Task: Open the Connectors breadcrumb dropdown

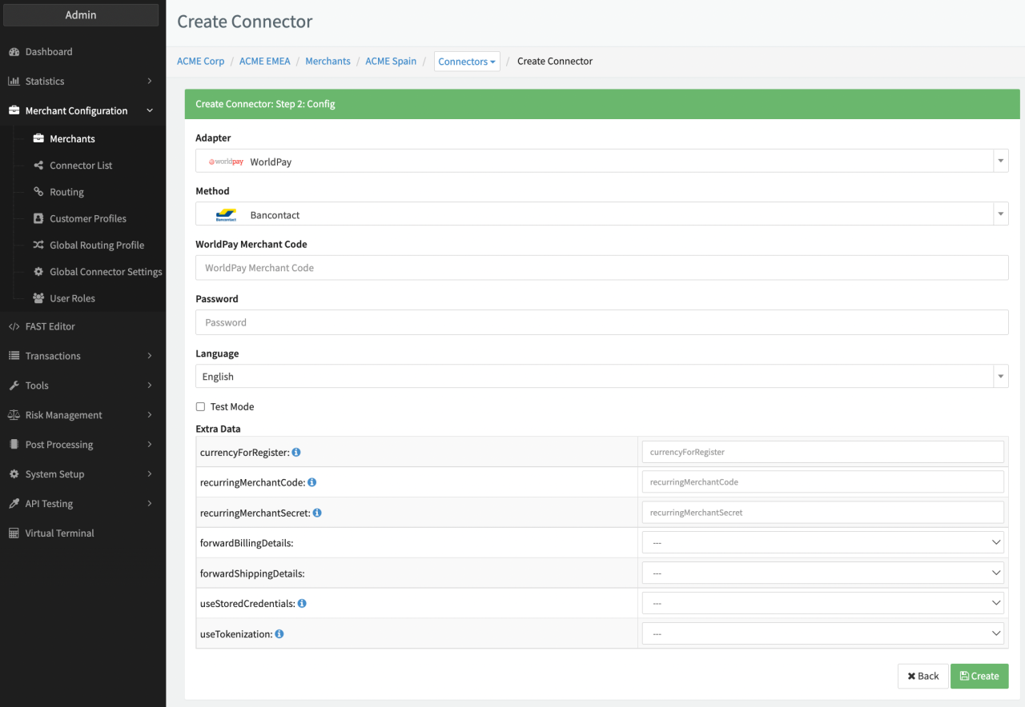Action: tap(467, 62)
